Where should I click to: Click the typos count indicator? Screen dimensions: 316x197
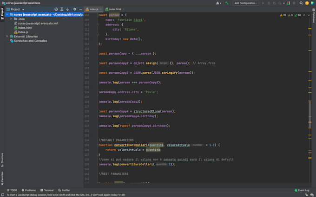click(x=297, y=15)
